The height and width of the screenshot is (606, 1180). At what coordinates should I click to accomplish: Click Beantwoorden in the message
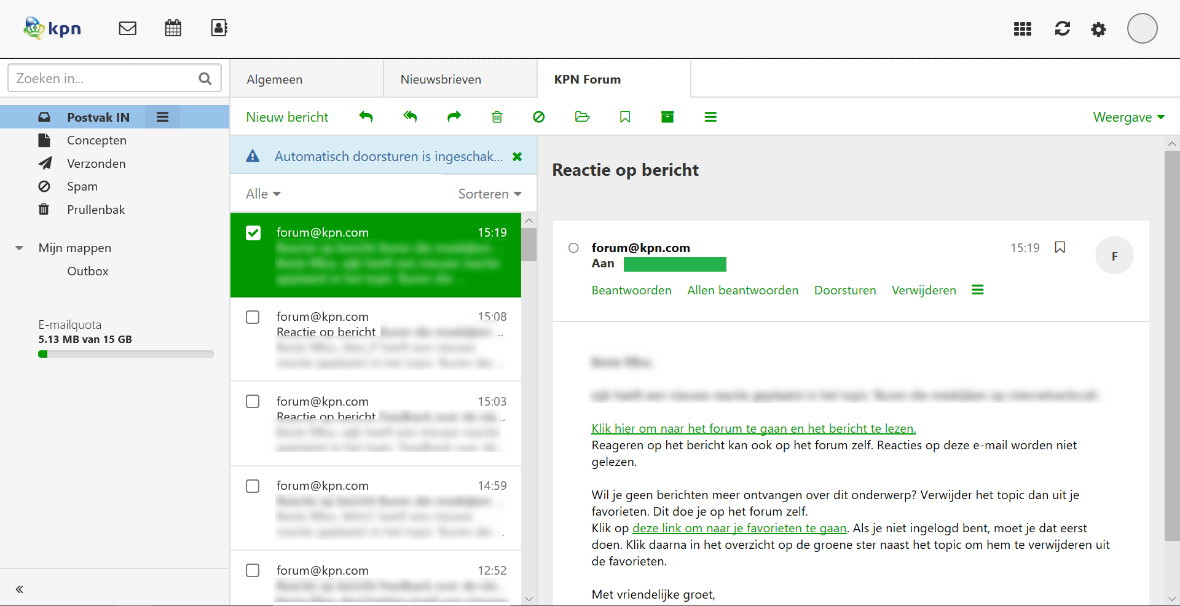(631, 290)
